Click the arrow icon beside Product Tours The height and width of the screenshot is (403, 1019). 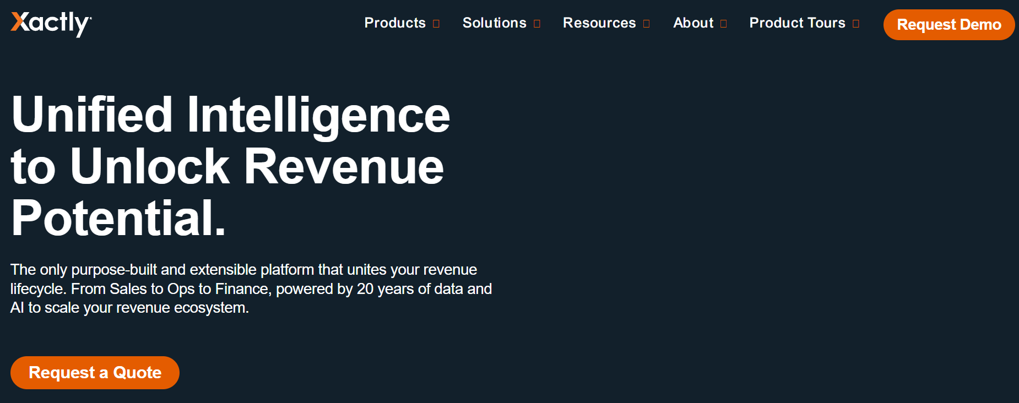point(856,24)
